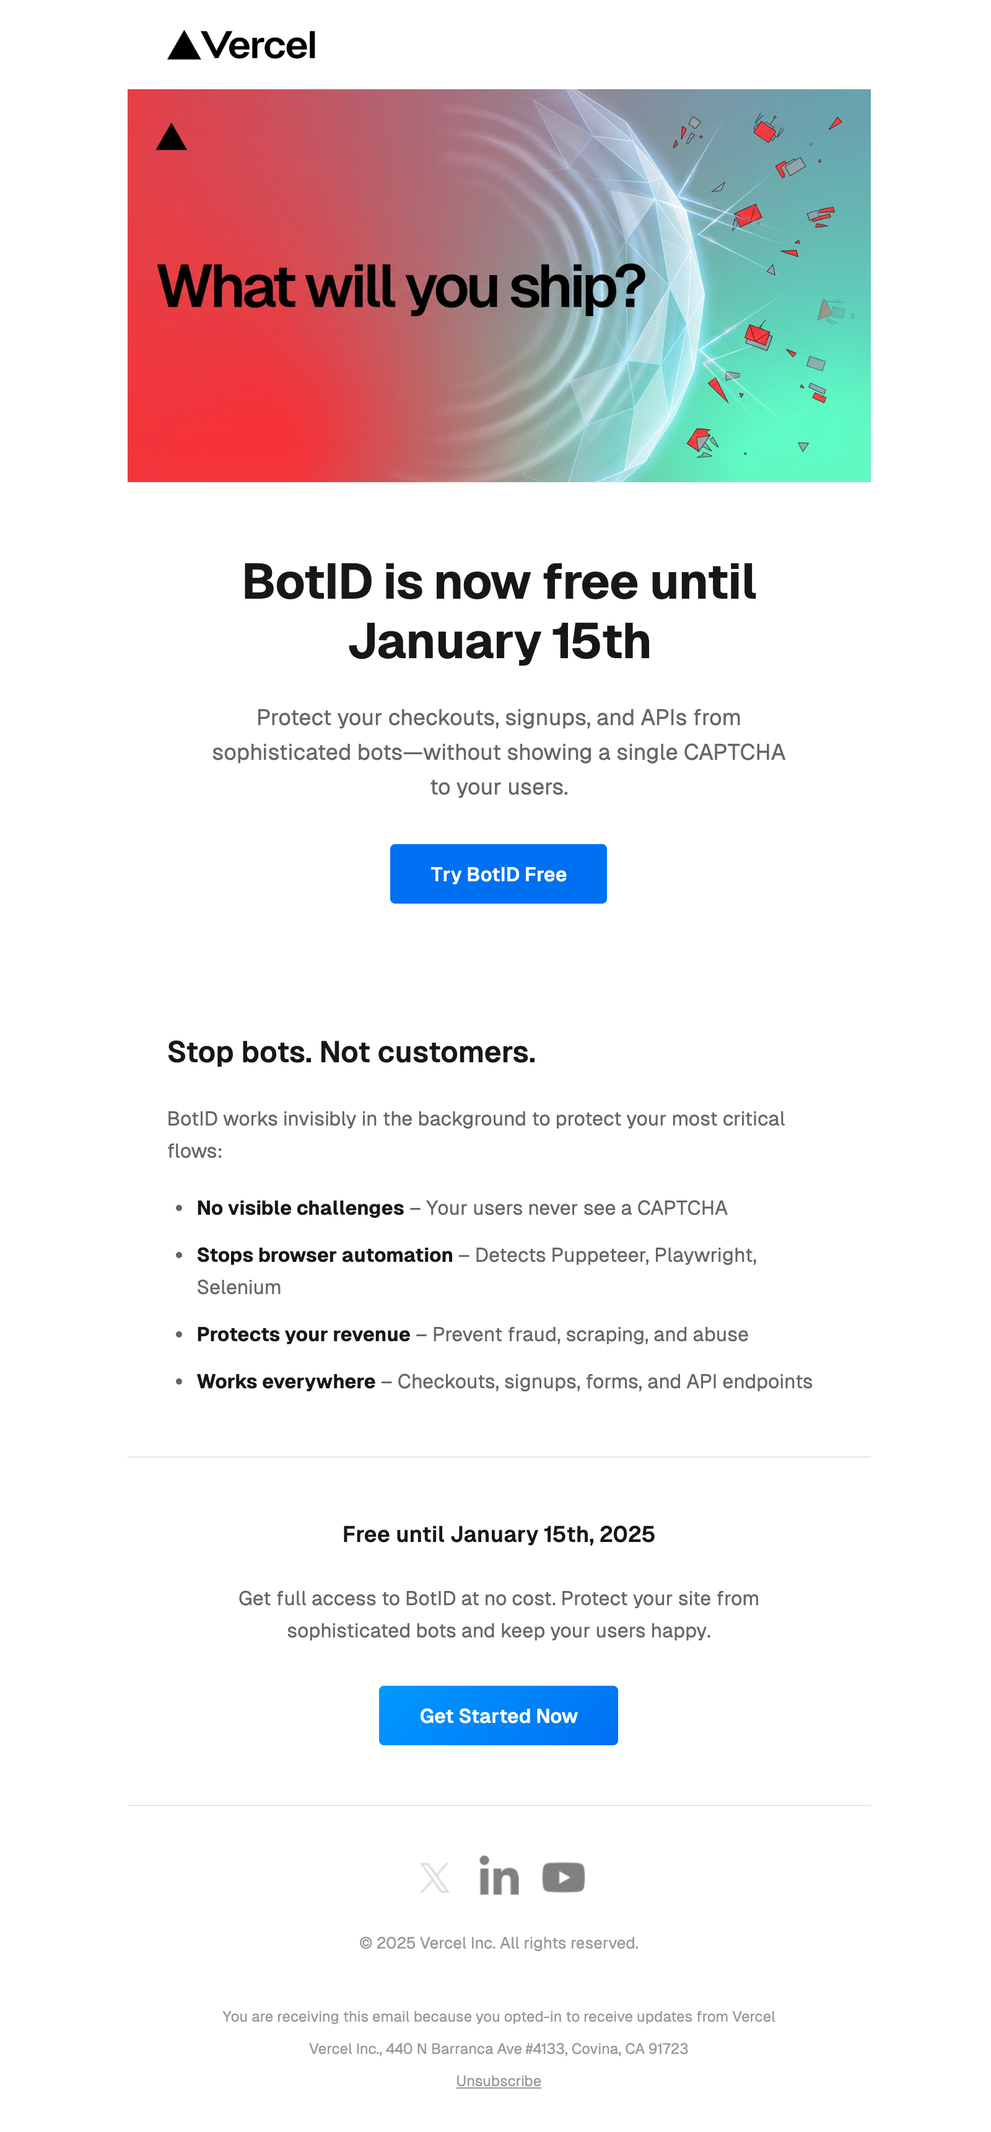Click the copyright notice in the footer
Screen dimensions: 991x2132
[x=498, y=1944]
